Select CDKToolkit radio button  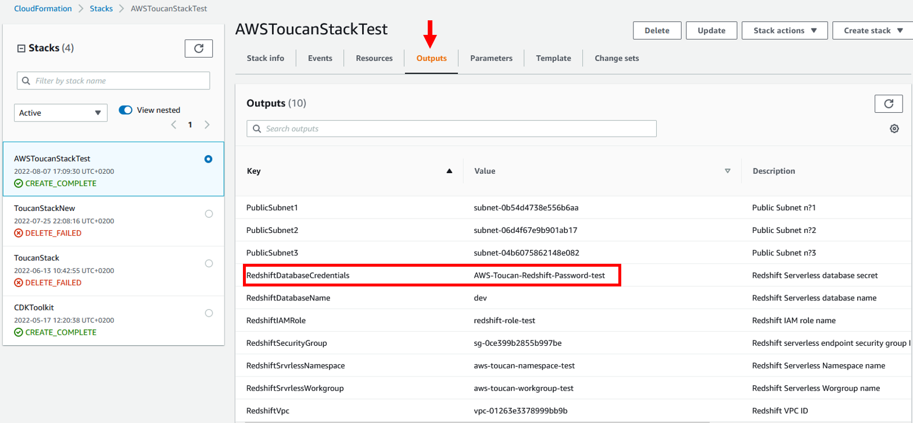point(209,313)
